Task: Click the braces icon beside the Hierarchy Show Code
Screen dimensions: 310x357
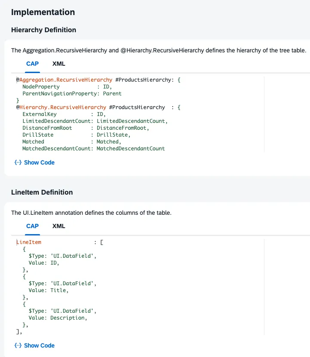Action: tap(18, 162)
